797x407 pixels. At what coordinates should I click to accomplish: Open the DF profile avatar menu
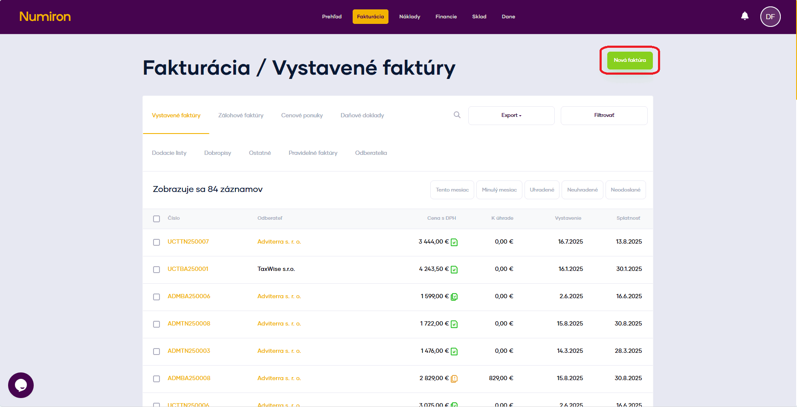pos(770,17)
